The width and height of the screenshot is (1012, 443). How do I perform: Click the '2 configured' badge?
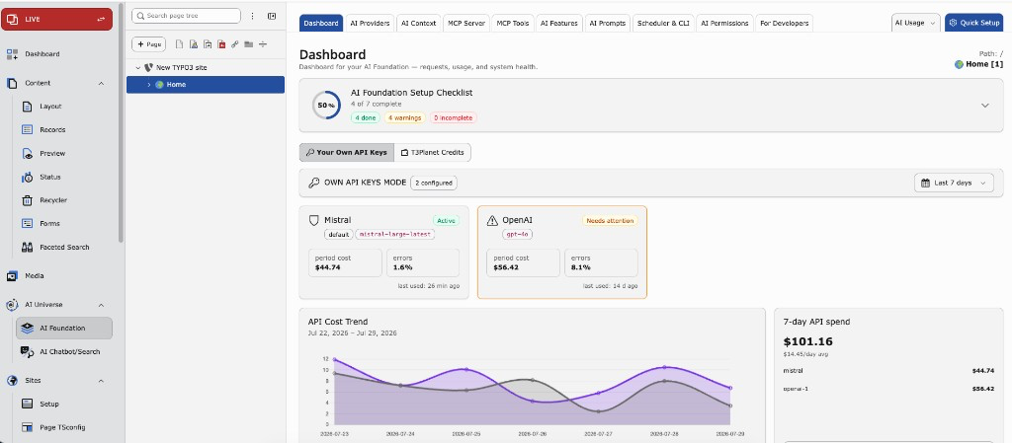tap(435, 183)
